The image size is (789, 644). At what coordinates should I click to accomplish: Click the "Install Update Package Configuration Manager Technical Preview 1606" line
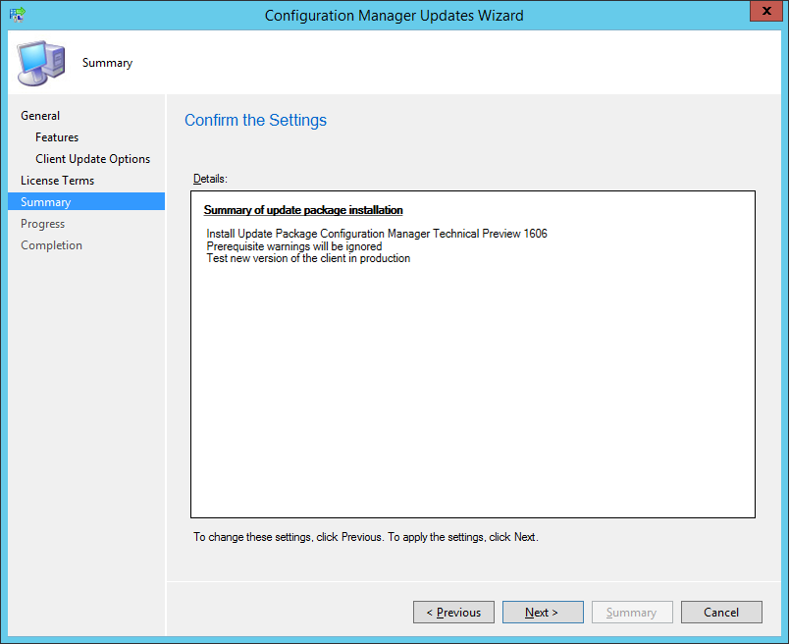pyautogui.click(x=377, y=234)
